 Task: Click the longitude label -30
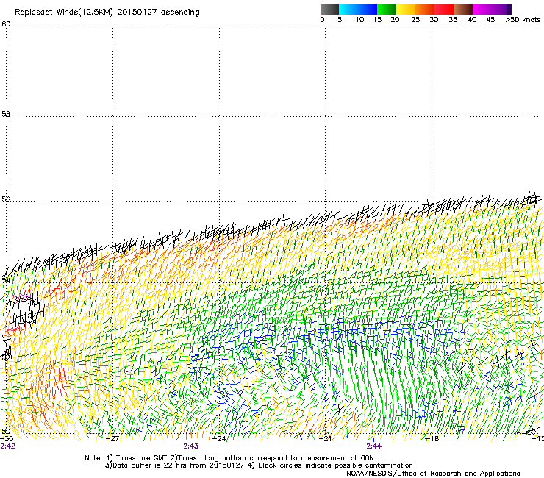click(7, 439)
